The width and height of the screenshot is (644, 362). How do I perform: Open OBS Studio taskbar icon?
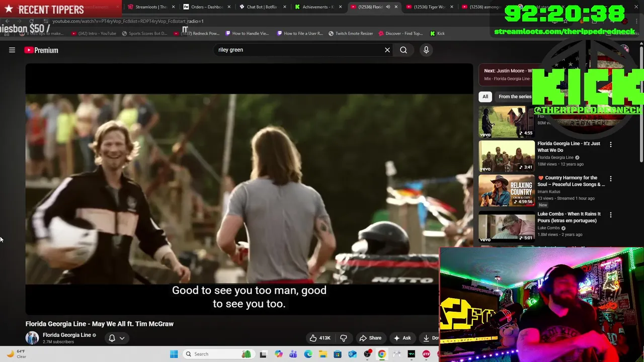coord(367,354)
